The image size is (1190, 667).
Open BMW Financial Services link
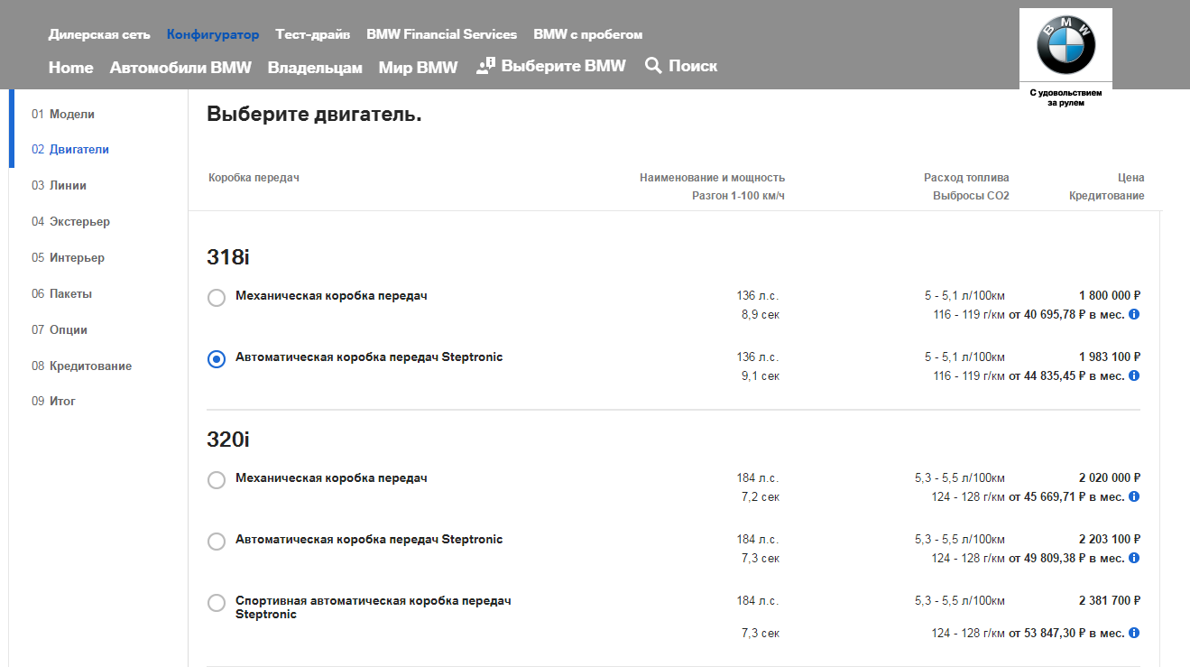[x=442, y=34]
